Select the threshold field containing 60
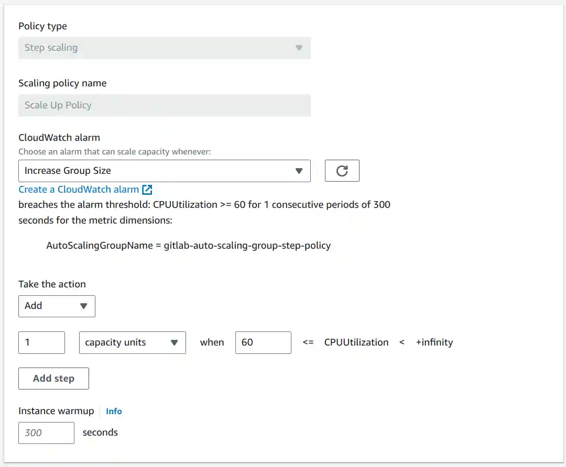Image resolution: width=566 pixels, height=467 pixels. pyautogui.click(x=263, y=342)
